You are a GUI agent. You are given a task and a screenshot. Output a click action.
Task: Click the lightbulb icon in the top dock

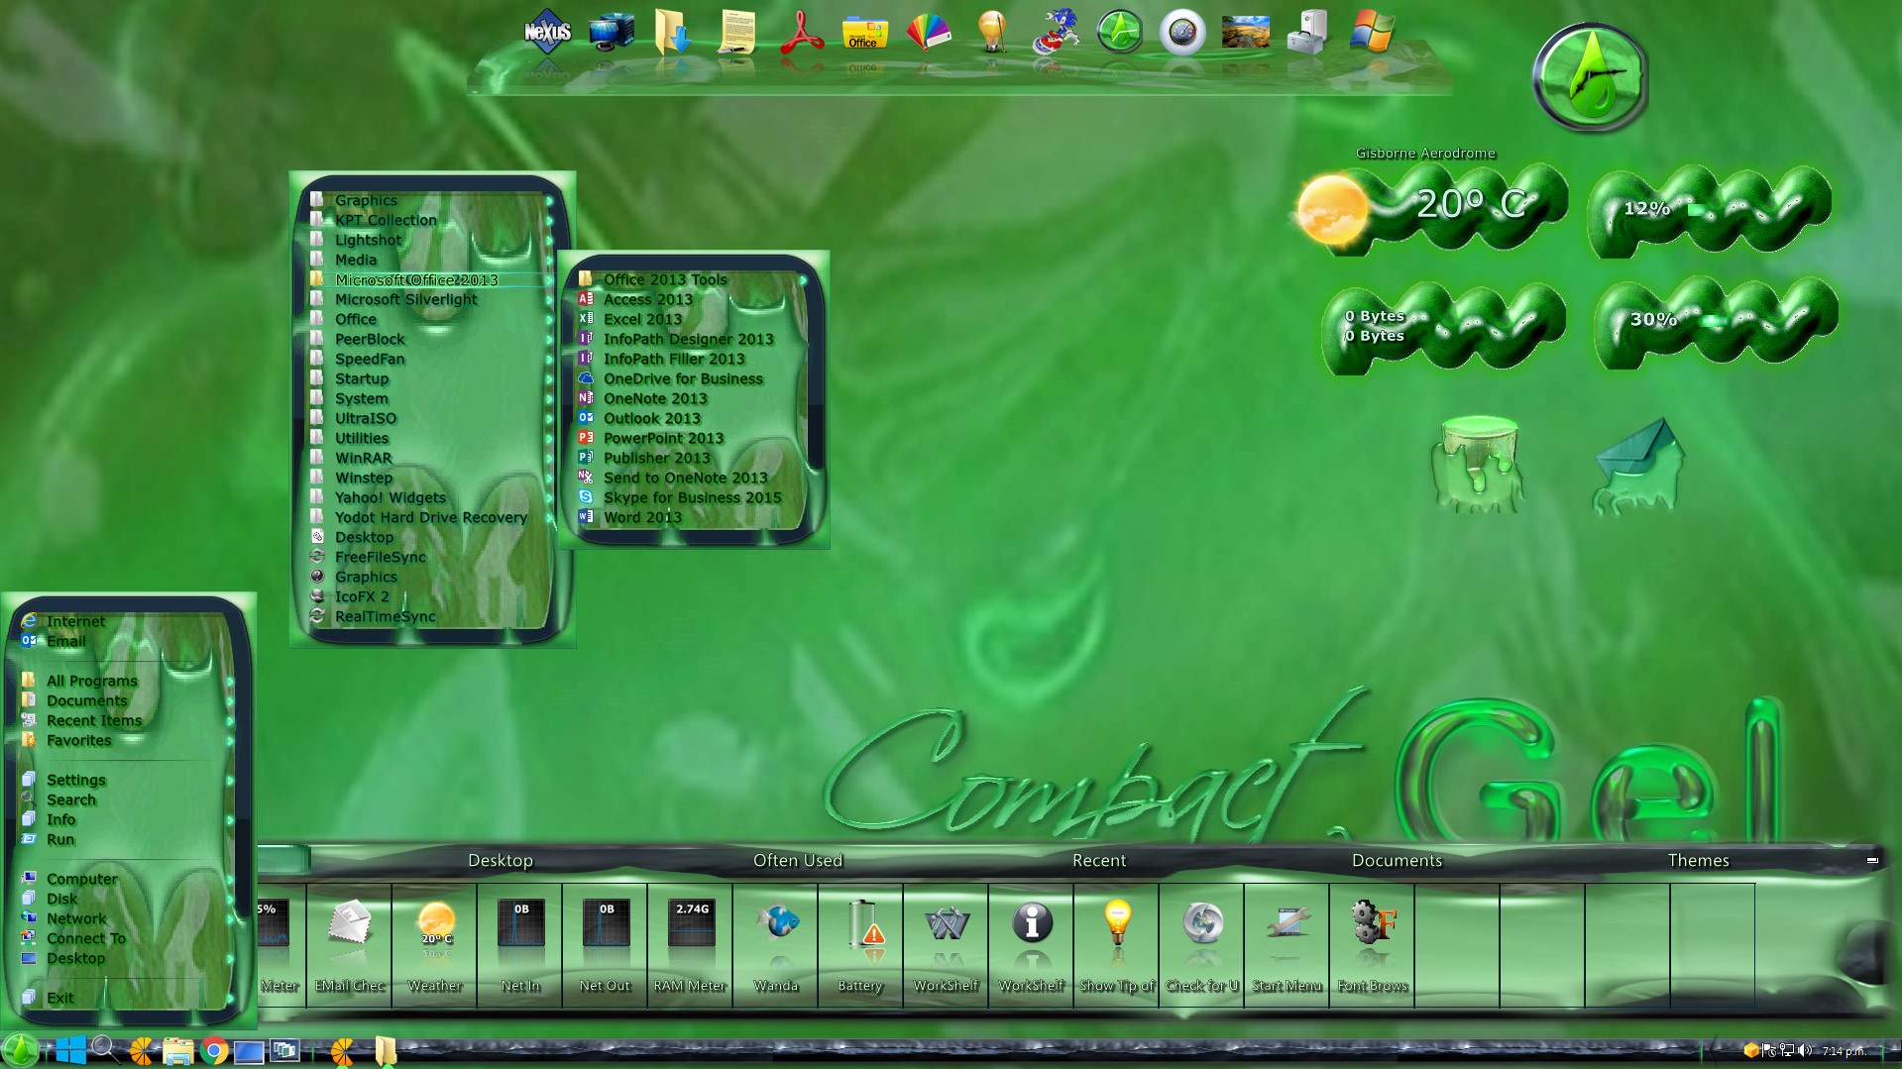[991, 32]
